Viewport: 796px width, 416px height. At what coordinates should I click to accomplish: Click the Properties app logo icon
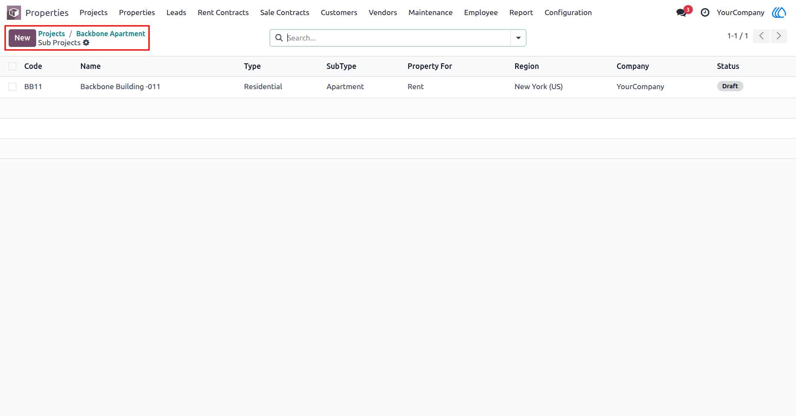(x=14, y=12)
